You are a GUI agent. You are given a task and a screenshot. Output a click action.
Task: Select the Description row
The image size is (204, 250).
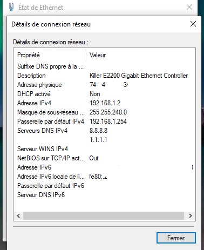click(104, 76)
